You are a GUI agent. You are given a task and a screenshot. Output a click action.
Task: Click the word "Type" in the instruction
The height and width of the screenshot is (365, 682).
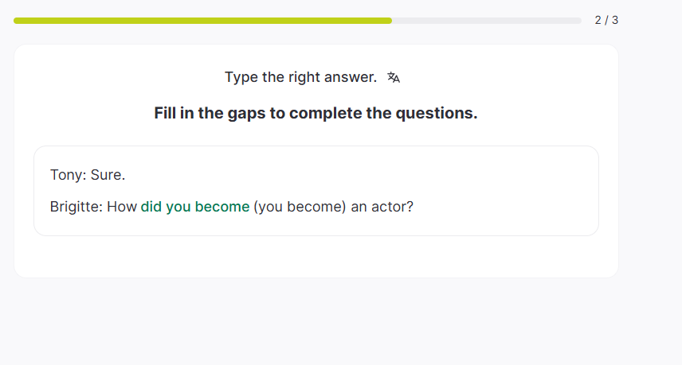[241, 77]
